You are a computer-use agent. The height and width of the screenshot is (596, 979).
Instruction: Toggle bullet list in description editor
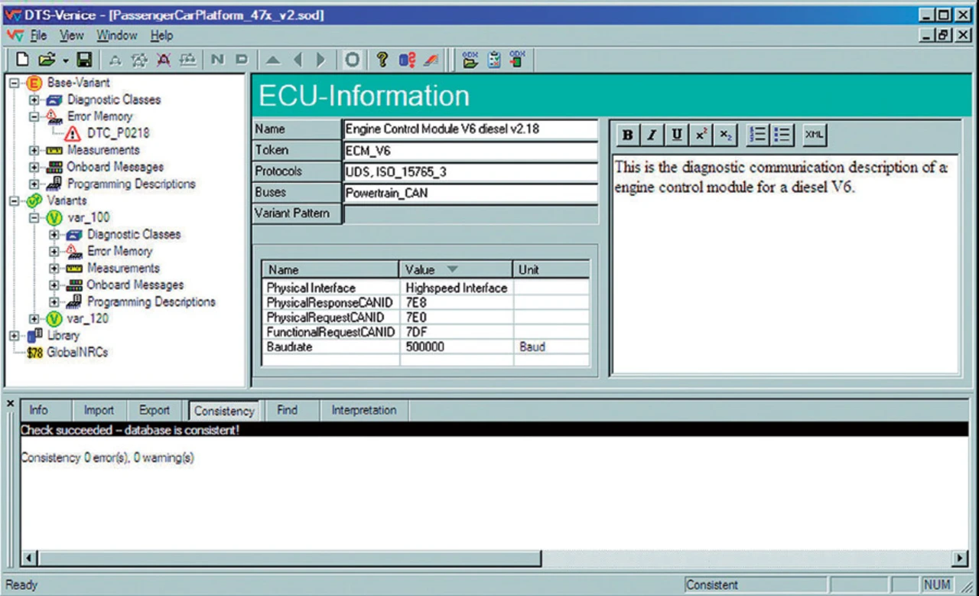point(782,135)
